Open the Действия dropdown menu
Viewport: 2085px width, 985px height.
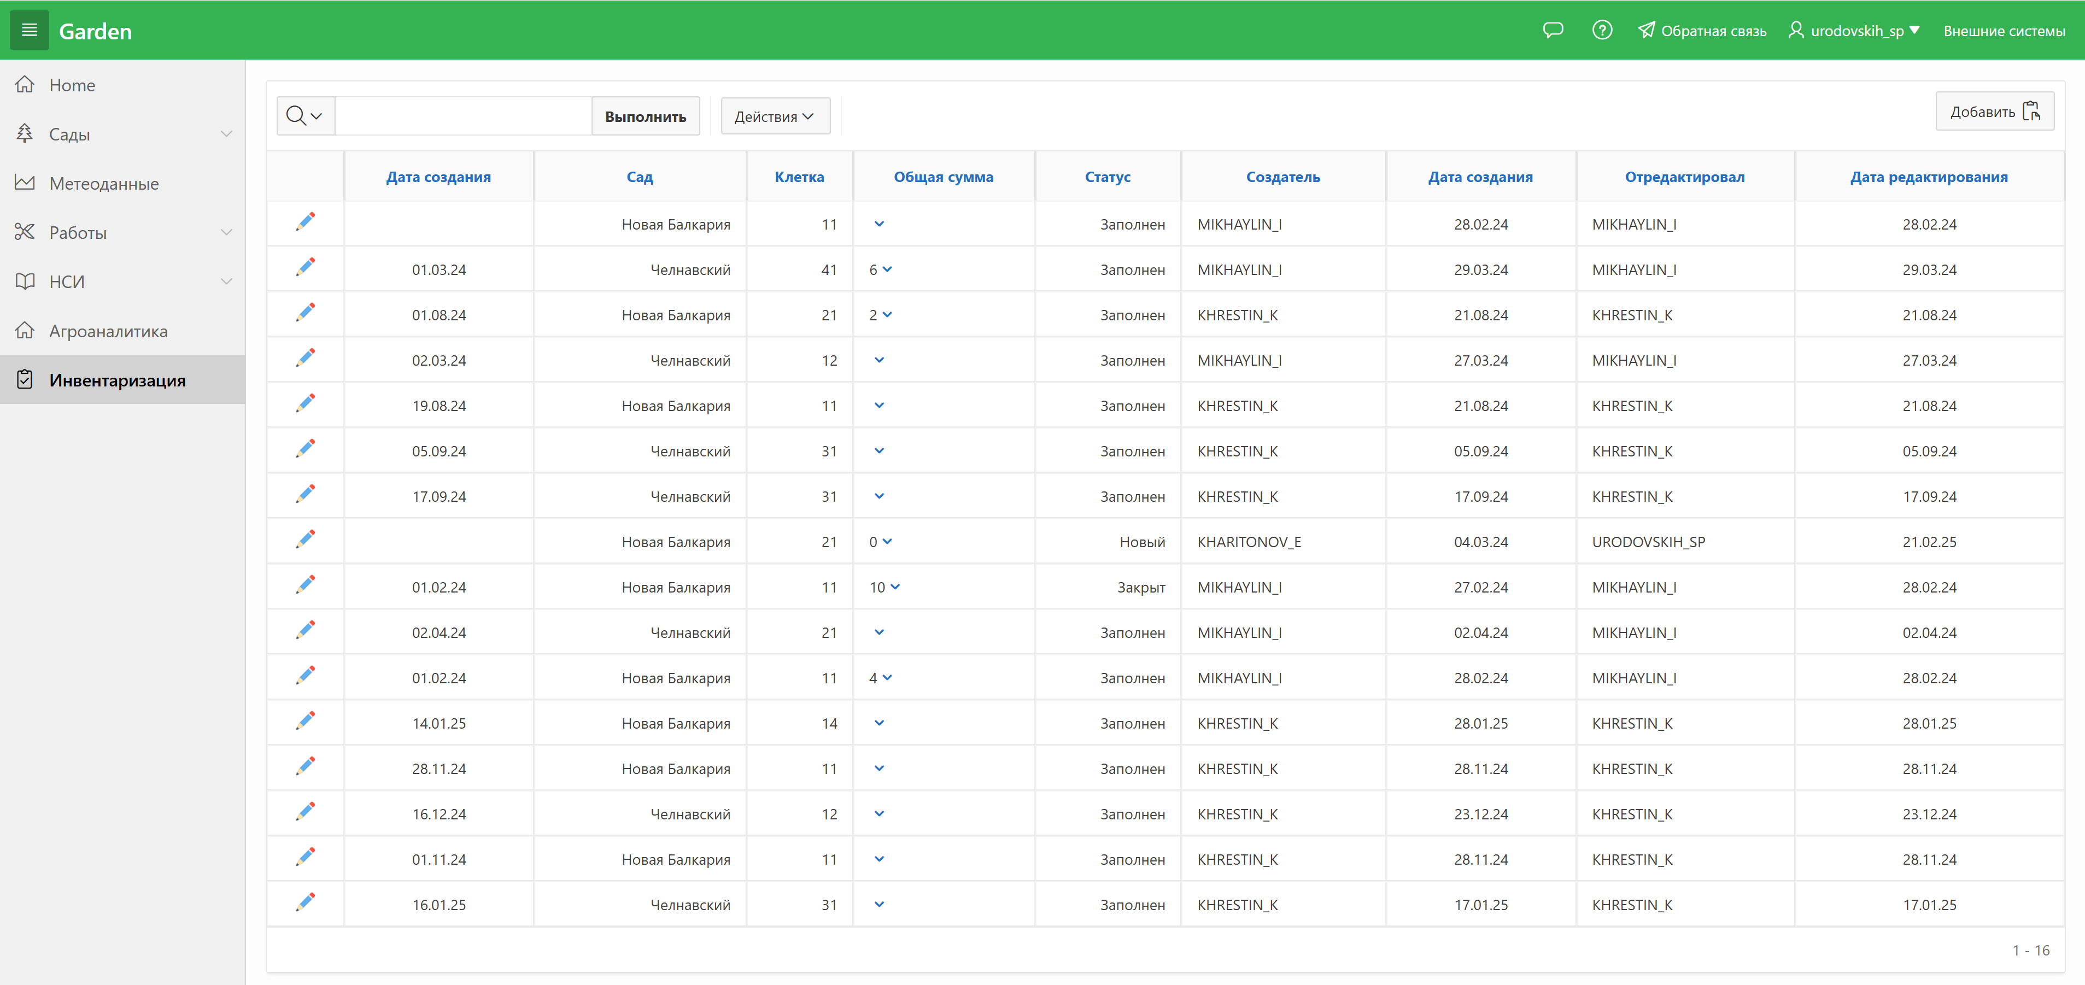pos(775,116)
